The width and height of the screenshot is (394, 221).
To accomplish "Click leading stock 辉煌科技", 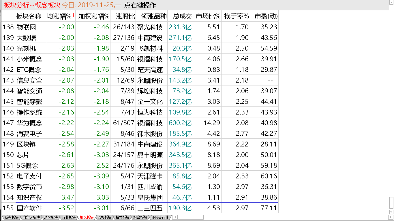I will tap(150, 91).
